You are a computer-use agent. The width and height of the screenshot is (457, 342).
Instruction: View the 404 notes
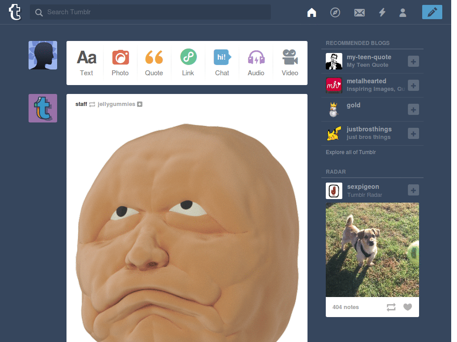pyautogui.click(x=345, y=307)
